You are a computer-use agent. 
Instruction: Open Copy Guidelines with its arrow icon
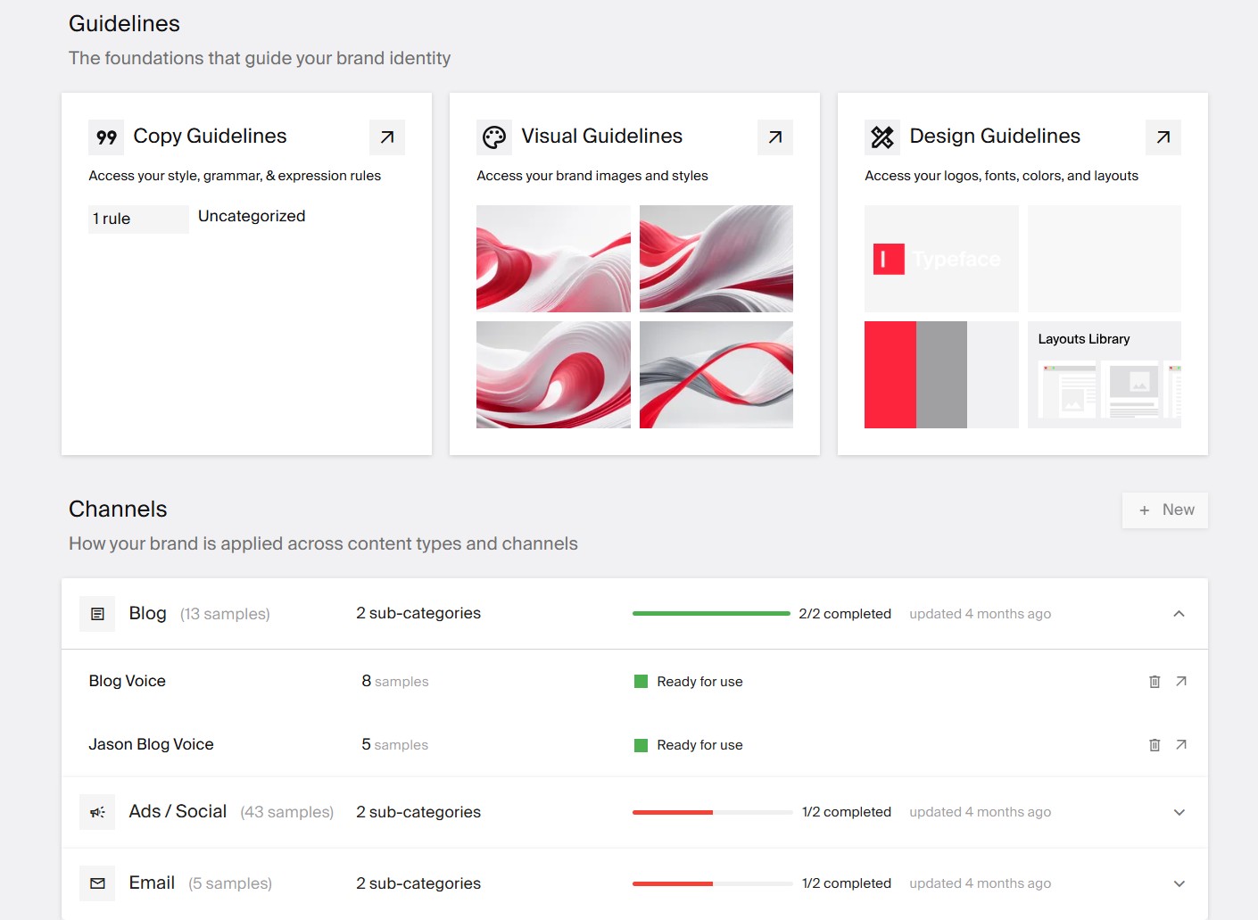click(387, 137)
